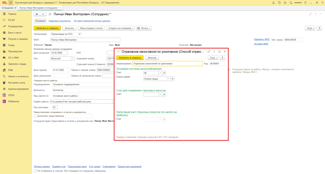Open Предел для удержаний link
The width and height of the screenshot is (325, 174).
click(129, 166)
